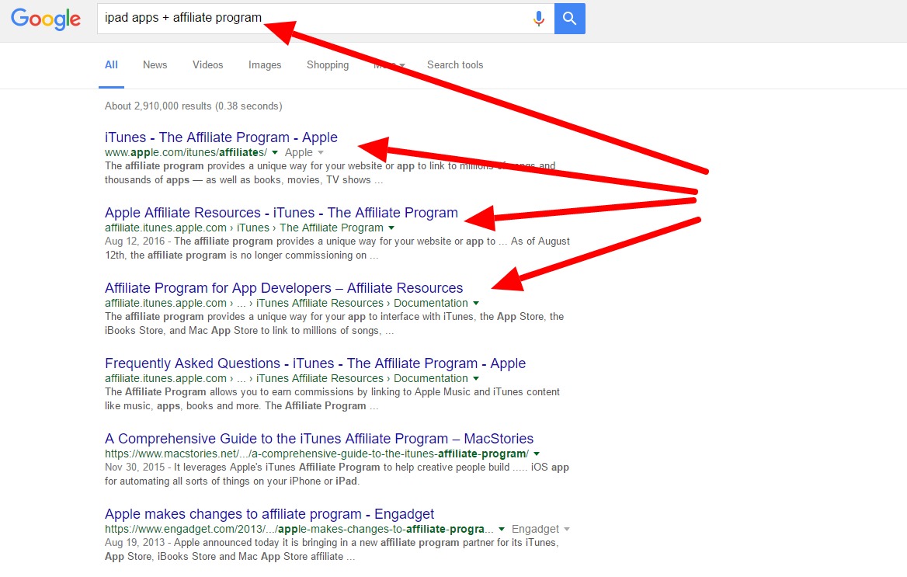
Task: Click URL 'affiliate.itunes.apple.com › iTunes › The Affiliate Program'
Action: coord(244,228)
